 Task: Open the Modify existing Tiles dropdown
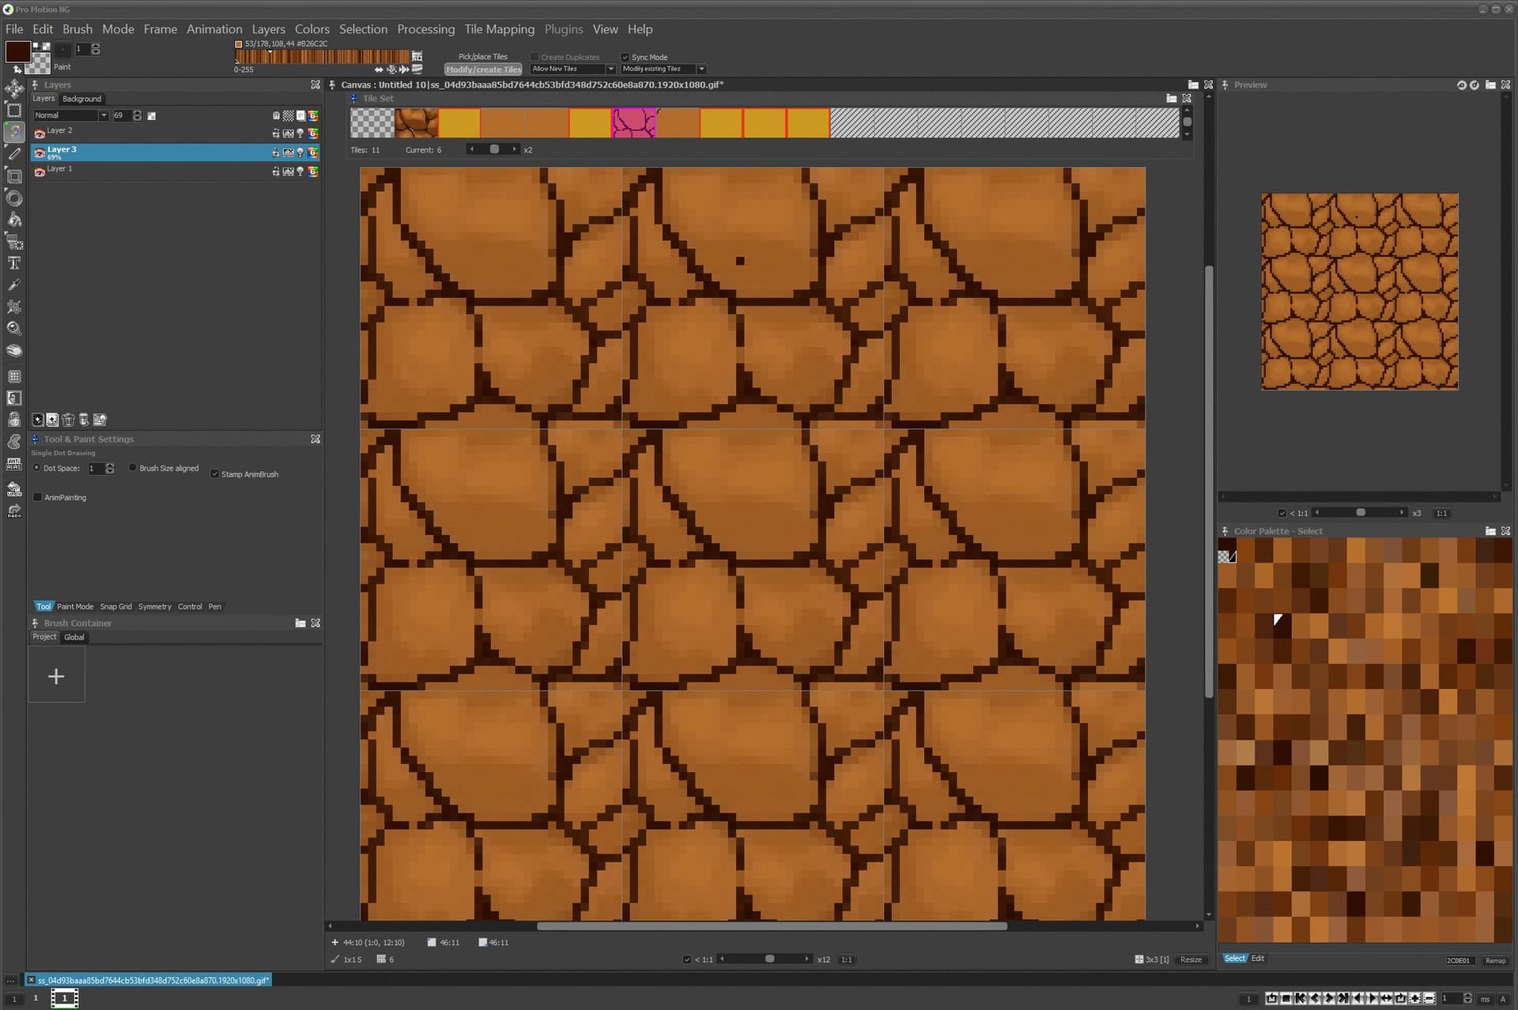(x=701, y=69)
